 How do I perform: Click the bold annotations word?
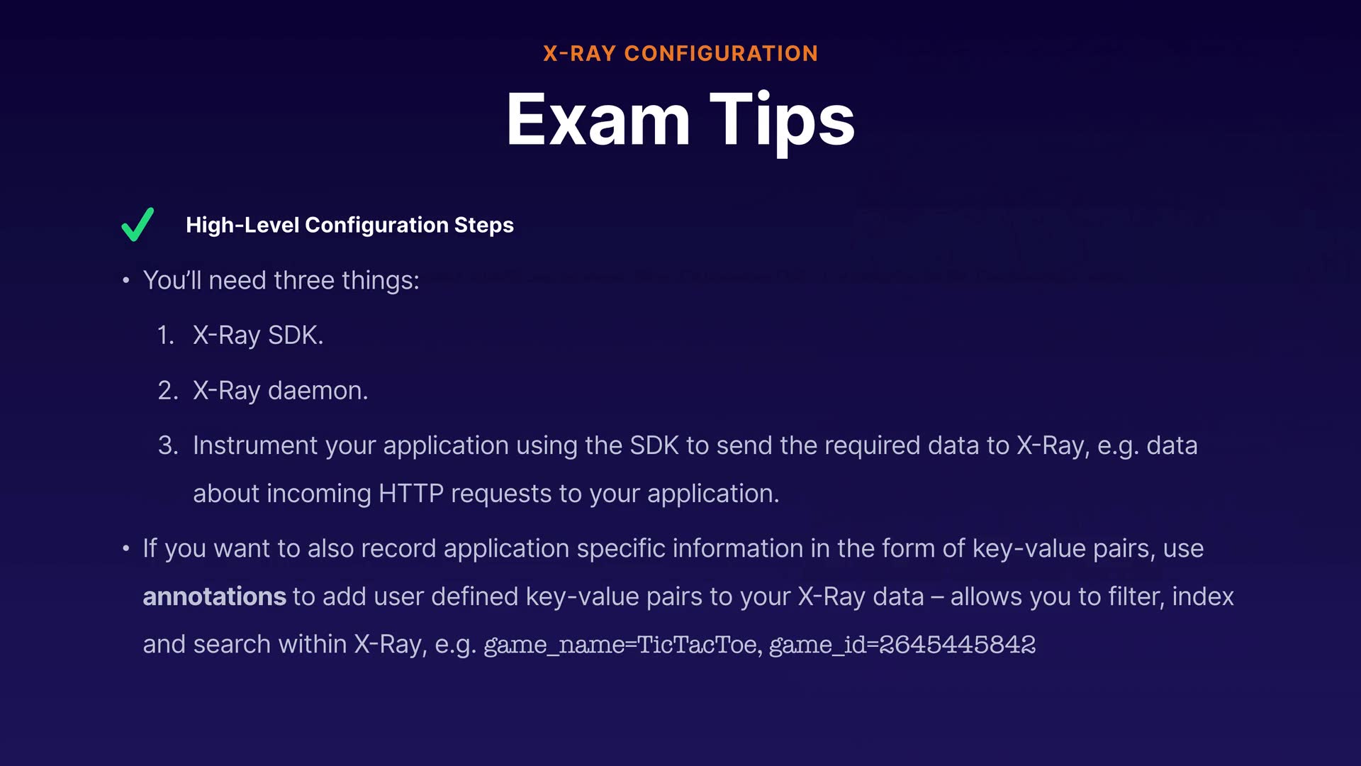coord(214,596)
